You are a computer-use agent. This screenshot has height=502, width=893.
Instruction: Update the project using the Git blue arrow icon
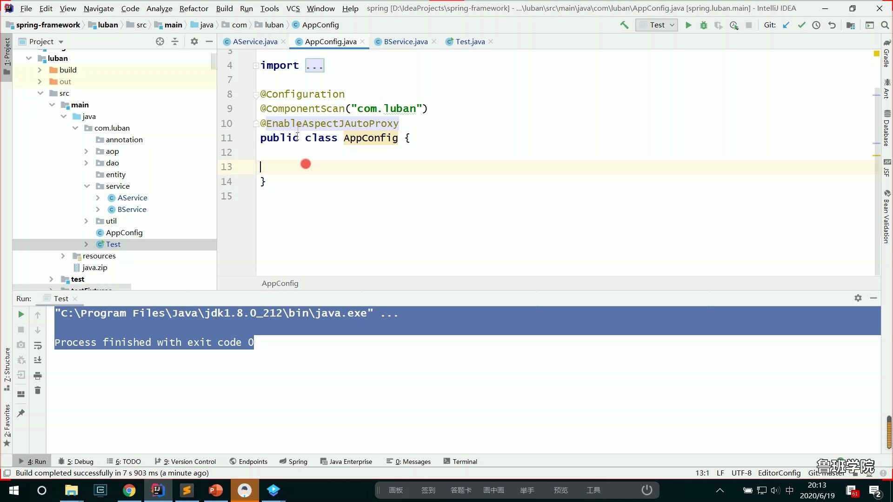point(786,25)
